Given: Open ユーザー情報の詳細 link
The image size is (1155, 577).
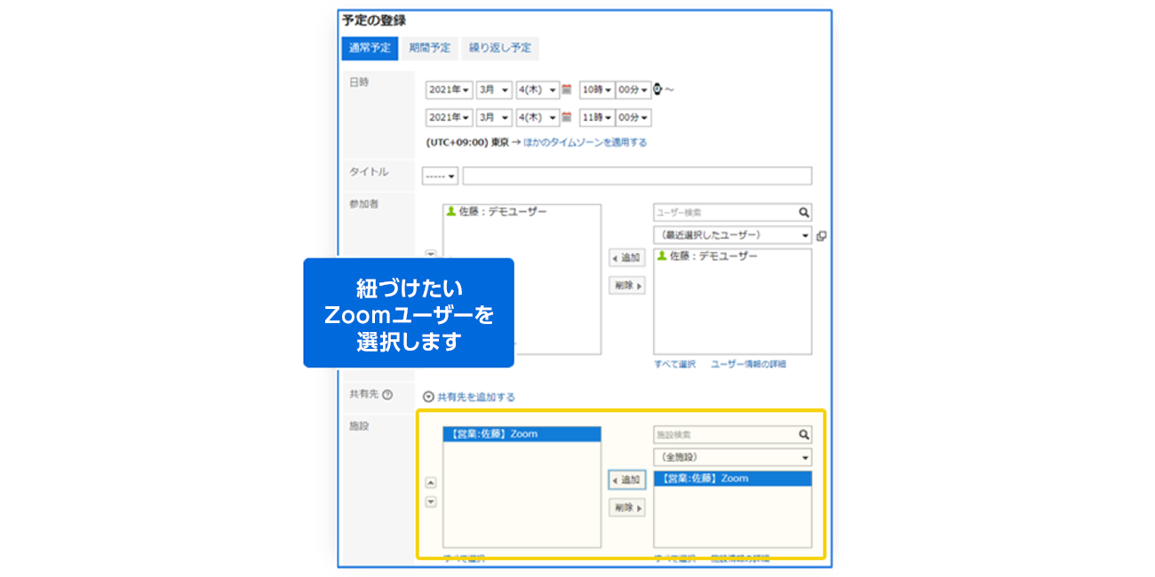Looking at the screenshot, I should click(748, 364).
